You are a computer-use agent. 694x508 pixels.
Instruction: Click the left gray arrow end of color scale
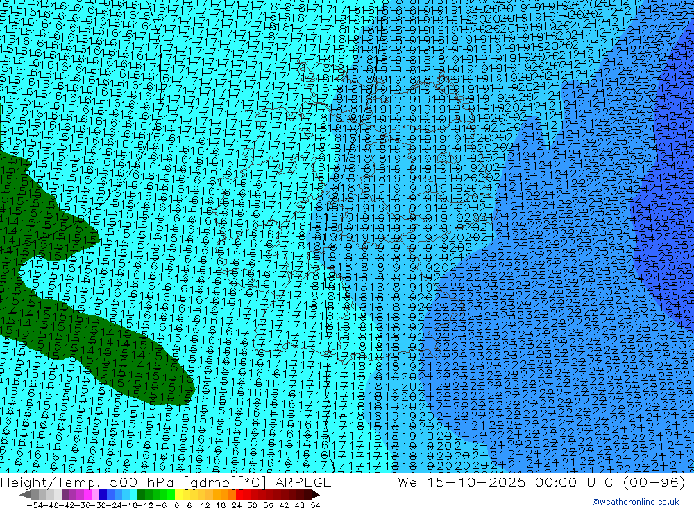[x=26, y=494]
